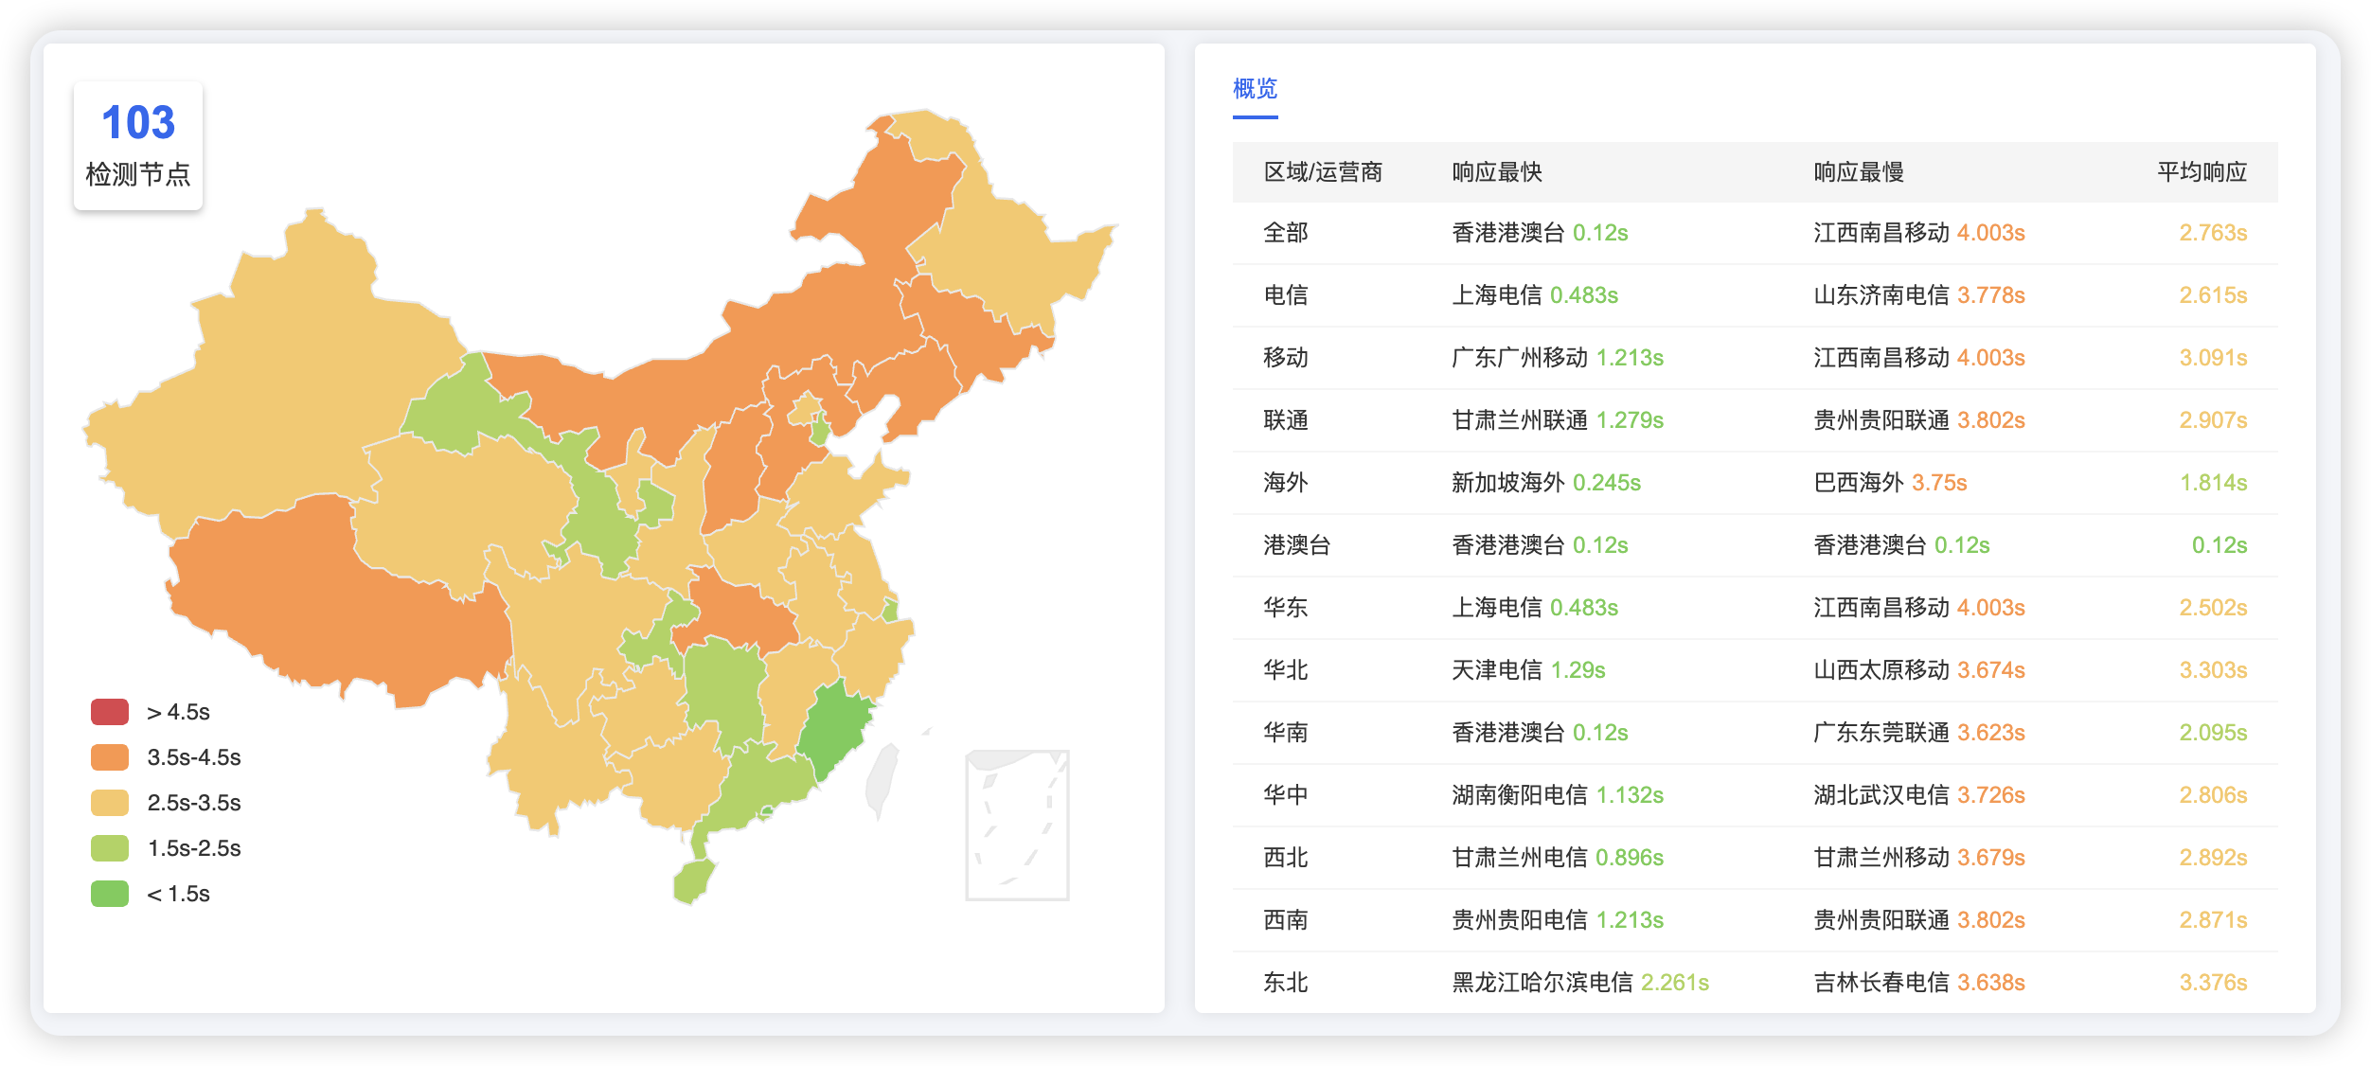This screenshot has width=2371, height=1066.
Task: Select Hainan island on the map
Action: click(x=693, y=881)
